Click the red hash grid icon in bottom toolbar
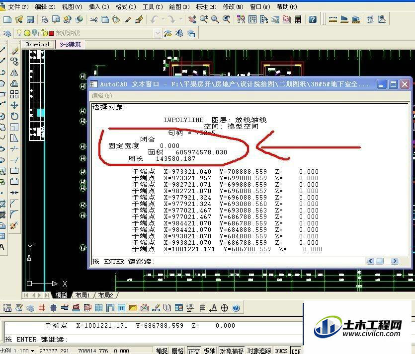The width and height of the screenshot is (415, 354). 42,308
